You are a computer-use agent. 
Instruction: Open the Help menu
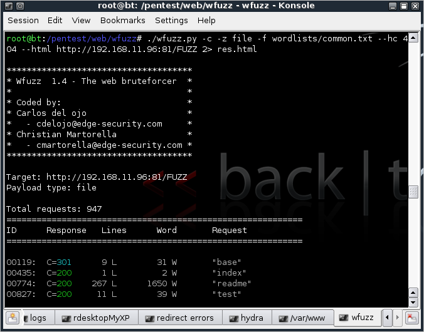206,21
